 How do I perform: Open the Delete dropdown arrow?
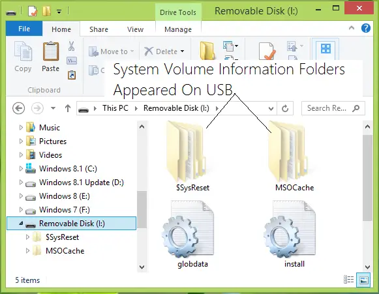(x=182, y=51)
